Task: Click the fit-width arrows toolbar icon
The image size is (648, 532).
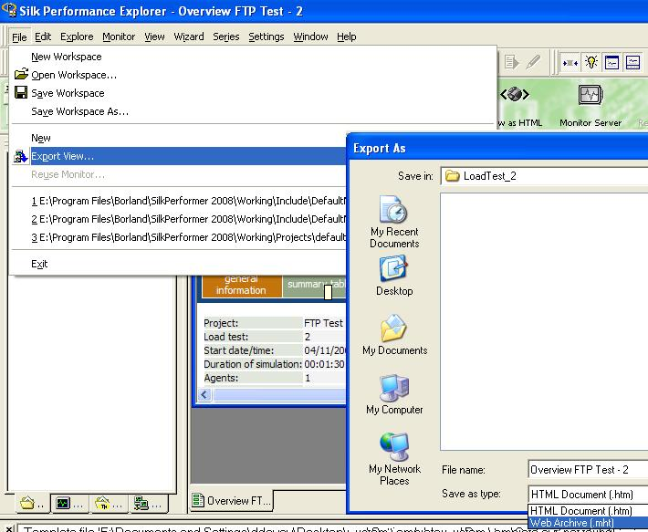Action: (x=570, y=63)
